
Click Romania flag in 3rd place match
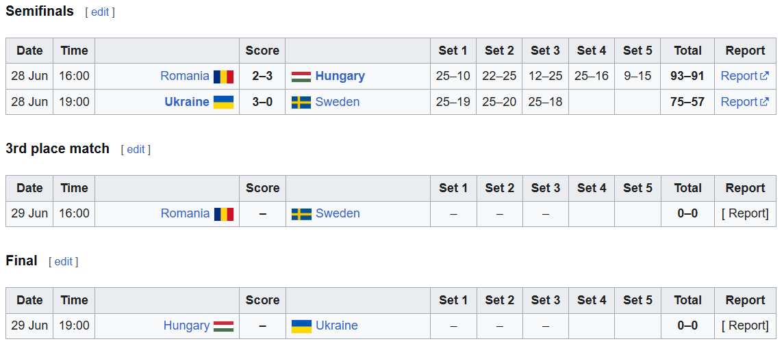[x=224, y=214]
